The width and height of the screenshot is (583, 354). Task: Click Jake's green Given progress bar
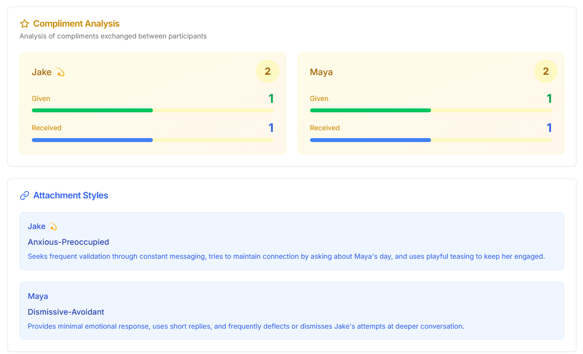tap(153, 111)
